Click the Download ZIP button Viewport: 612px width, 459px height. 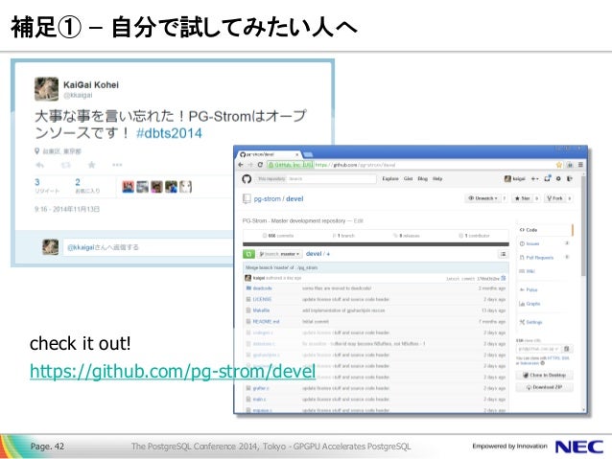(x=545, y=387)
